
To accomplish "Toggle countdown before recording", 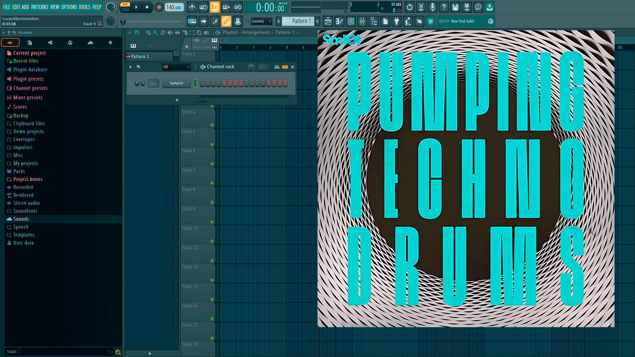I will pyautogui.click(x=215, y=7).
